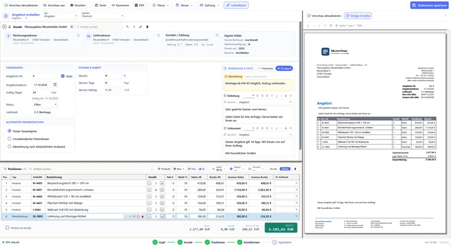Screen dimensions: 451x246
Task: Open the Steuer menu
Action: (x=184, y=5)
